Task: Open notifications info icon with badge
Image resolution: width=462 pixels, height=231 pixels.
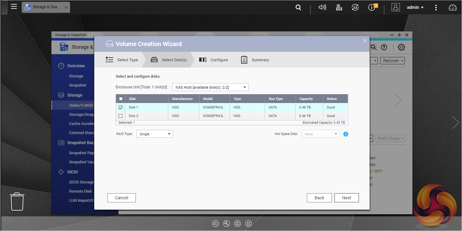Action: [x=372, y=7]
